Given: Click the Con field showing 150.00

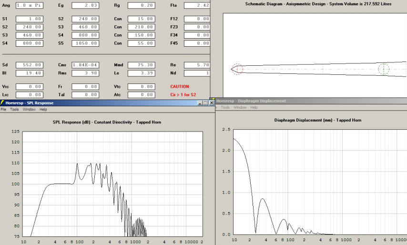Looking at the screenshot, I should click(142, 35).
